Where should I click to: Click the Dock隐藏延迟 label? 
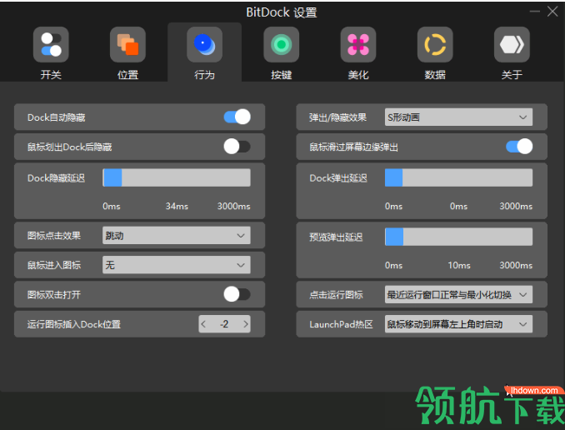pos(56,178)
